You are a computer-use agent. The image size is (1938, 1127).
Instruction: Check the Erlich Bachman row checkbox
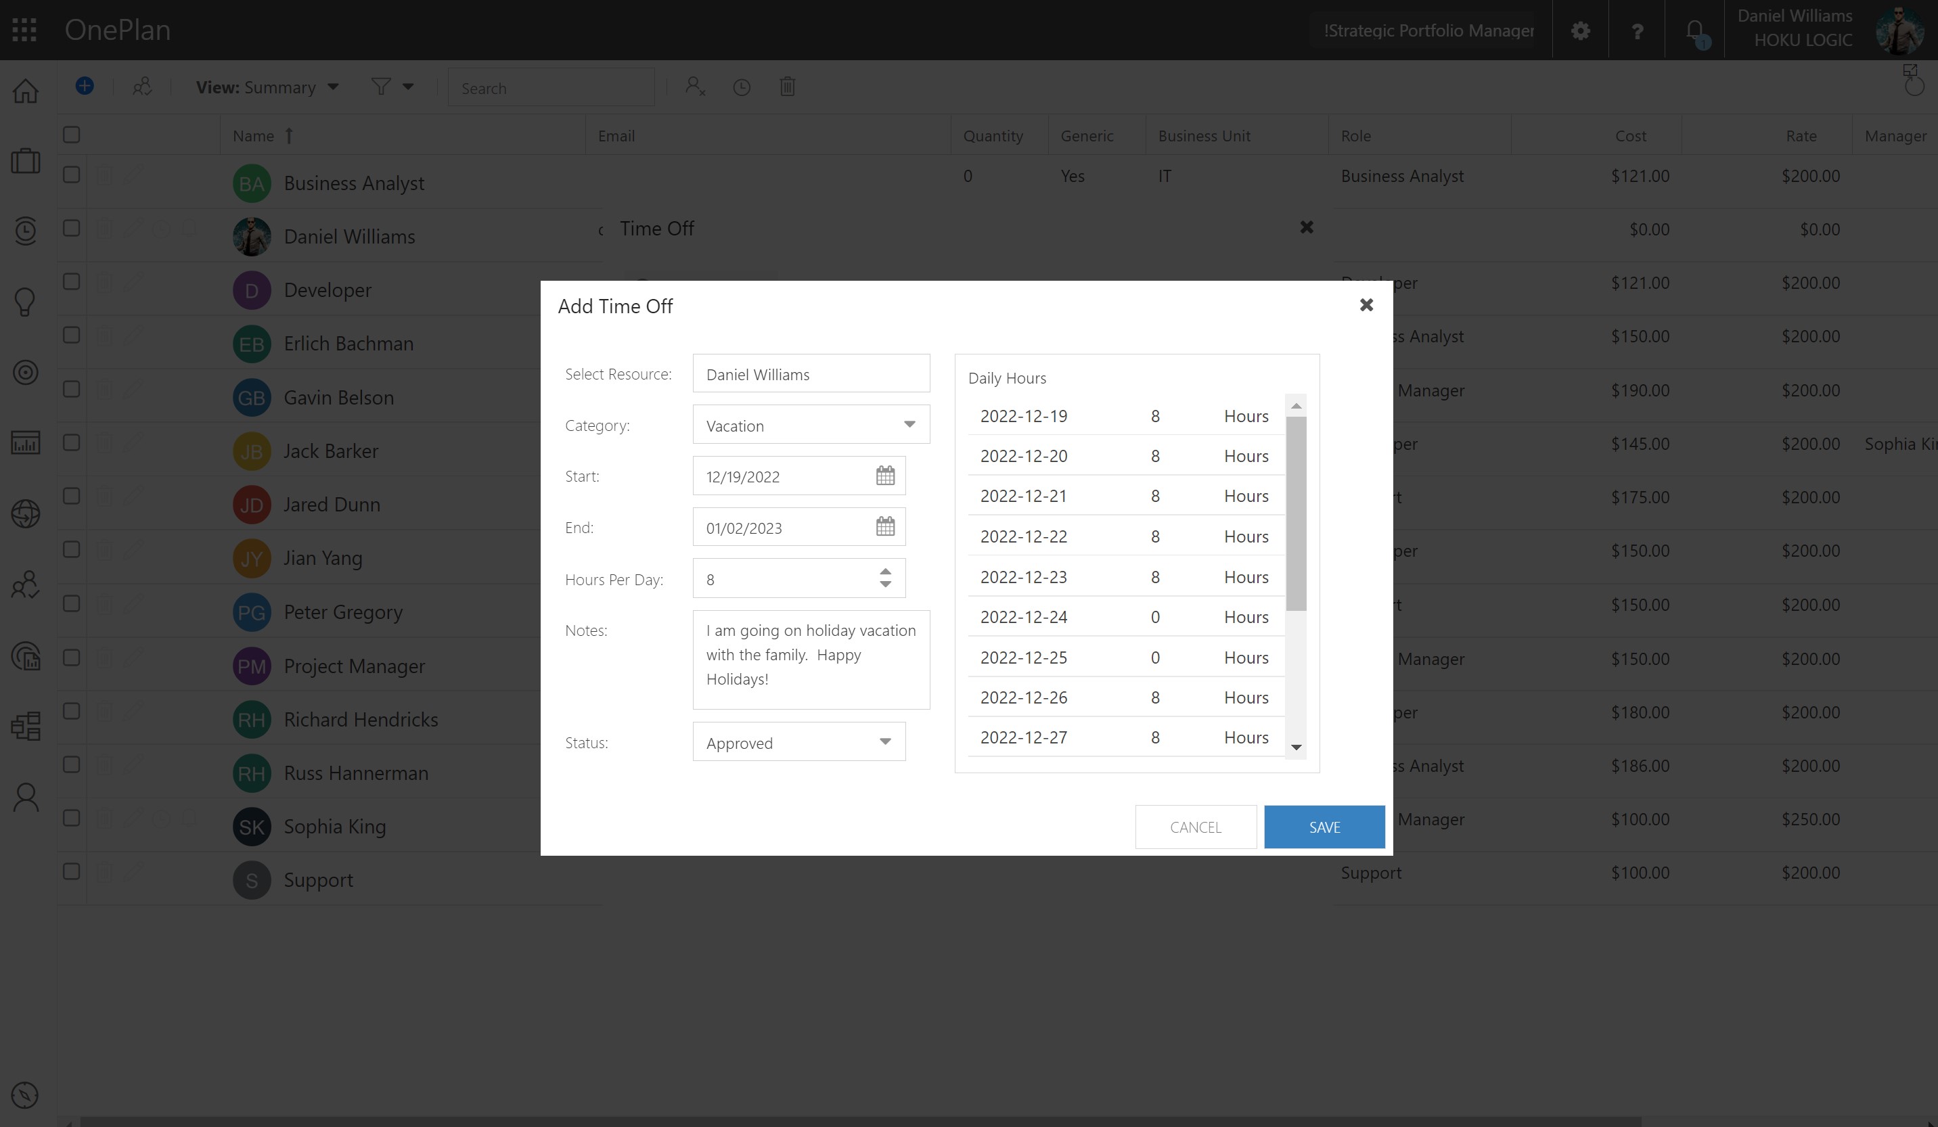click(x=72, y=335)
